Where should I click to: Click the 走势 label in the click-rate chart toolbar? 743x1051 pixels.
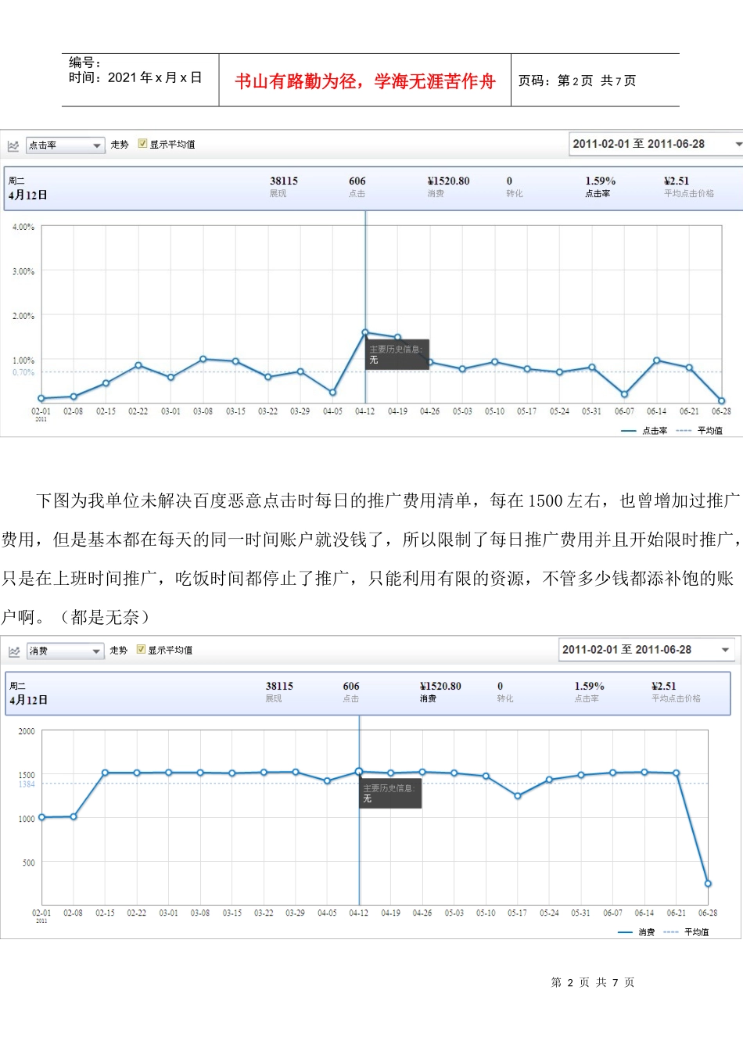click(120, 145)
